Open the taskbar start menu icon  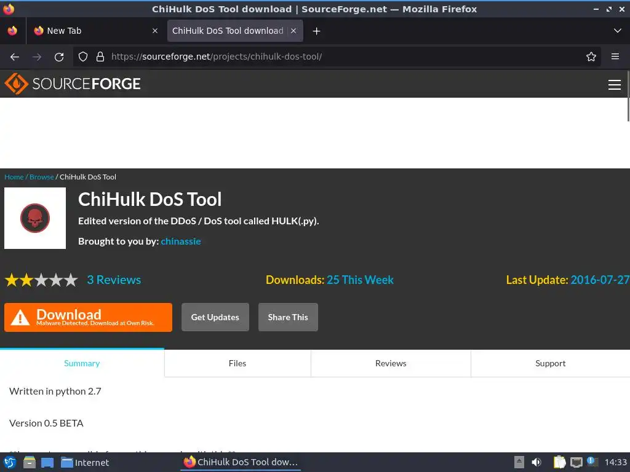pyautogui.click(x=10, y=462)
